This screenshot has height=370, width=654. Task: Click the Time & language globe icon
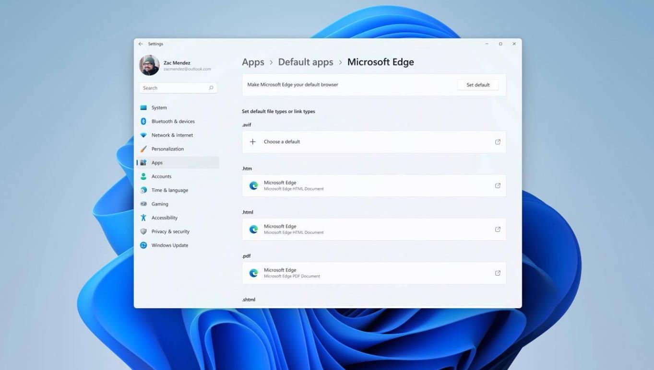click(x=143, y=190)
